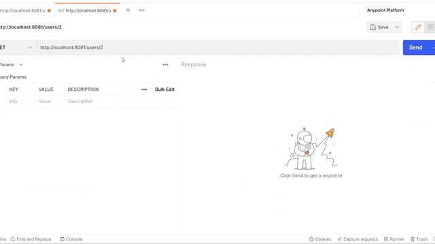Viewport: 435px width, 244px height.
Task: Open the HTTP method dropdown
Action: [16, 47]
